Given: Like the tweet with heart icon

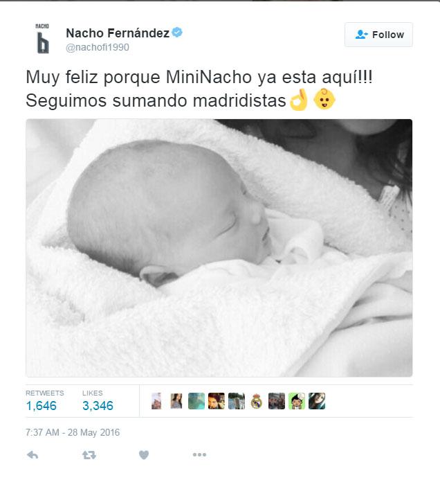Looking at the screenshot, I should 144,455.
